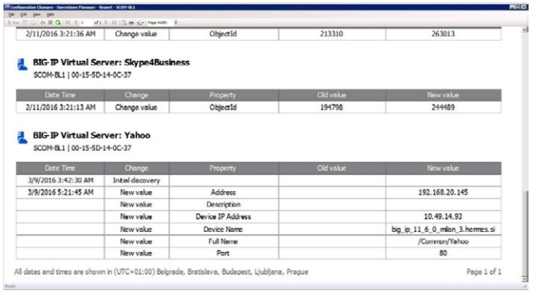Toggle the Print Layout preview icon

pos(123,23)
